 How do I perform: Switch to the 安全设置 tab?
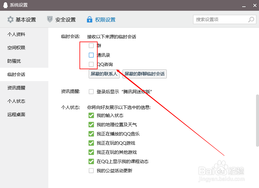pyautogui.click(x=65, y=19)
